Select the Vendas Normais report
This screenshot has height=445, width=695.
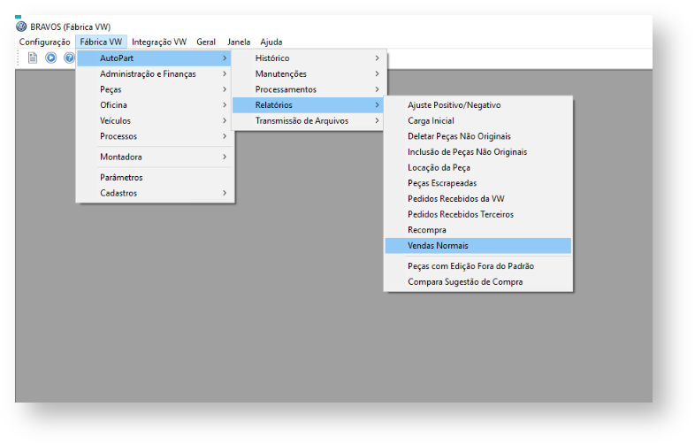[478, 245]
